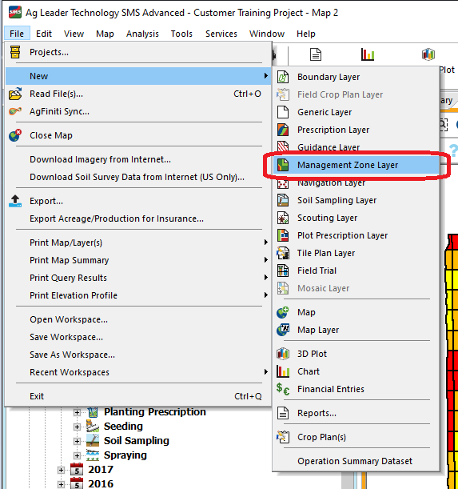Image resolution: width=458 pixels, height=489 pixels.
Task: Click the Close Map globe icon
Action: (15, 135)
